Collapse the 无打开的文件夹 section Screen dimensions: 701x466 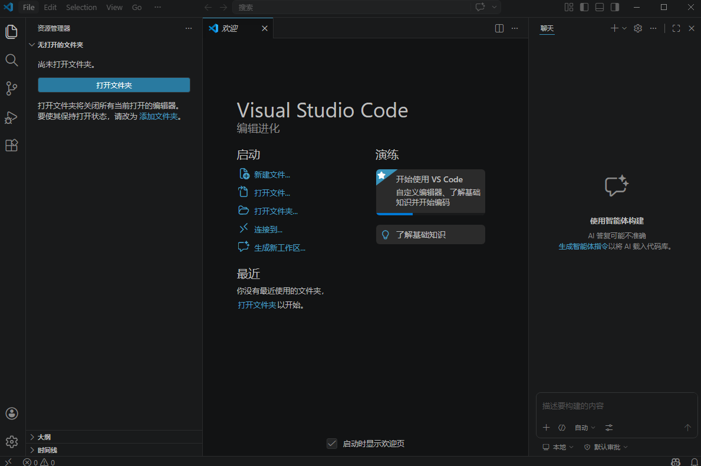click(x=114, y=45)
